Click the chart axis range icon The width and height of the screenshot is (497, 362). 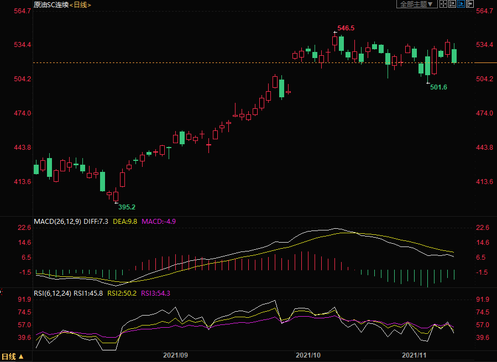[x=452, y=4]
